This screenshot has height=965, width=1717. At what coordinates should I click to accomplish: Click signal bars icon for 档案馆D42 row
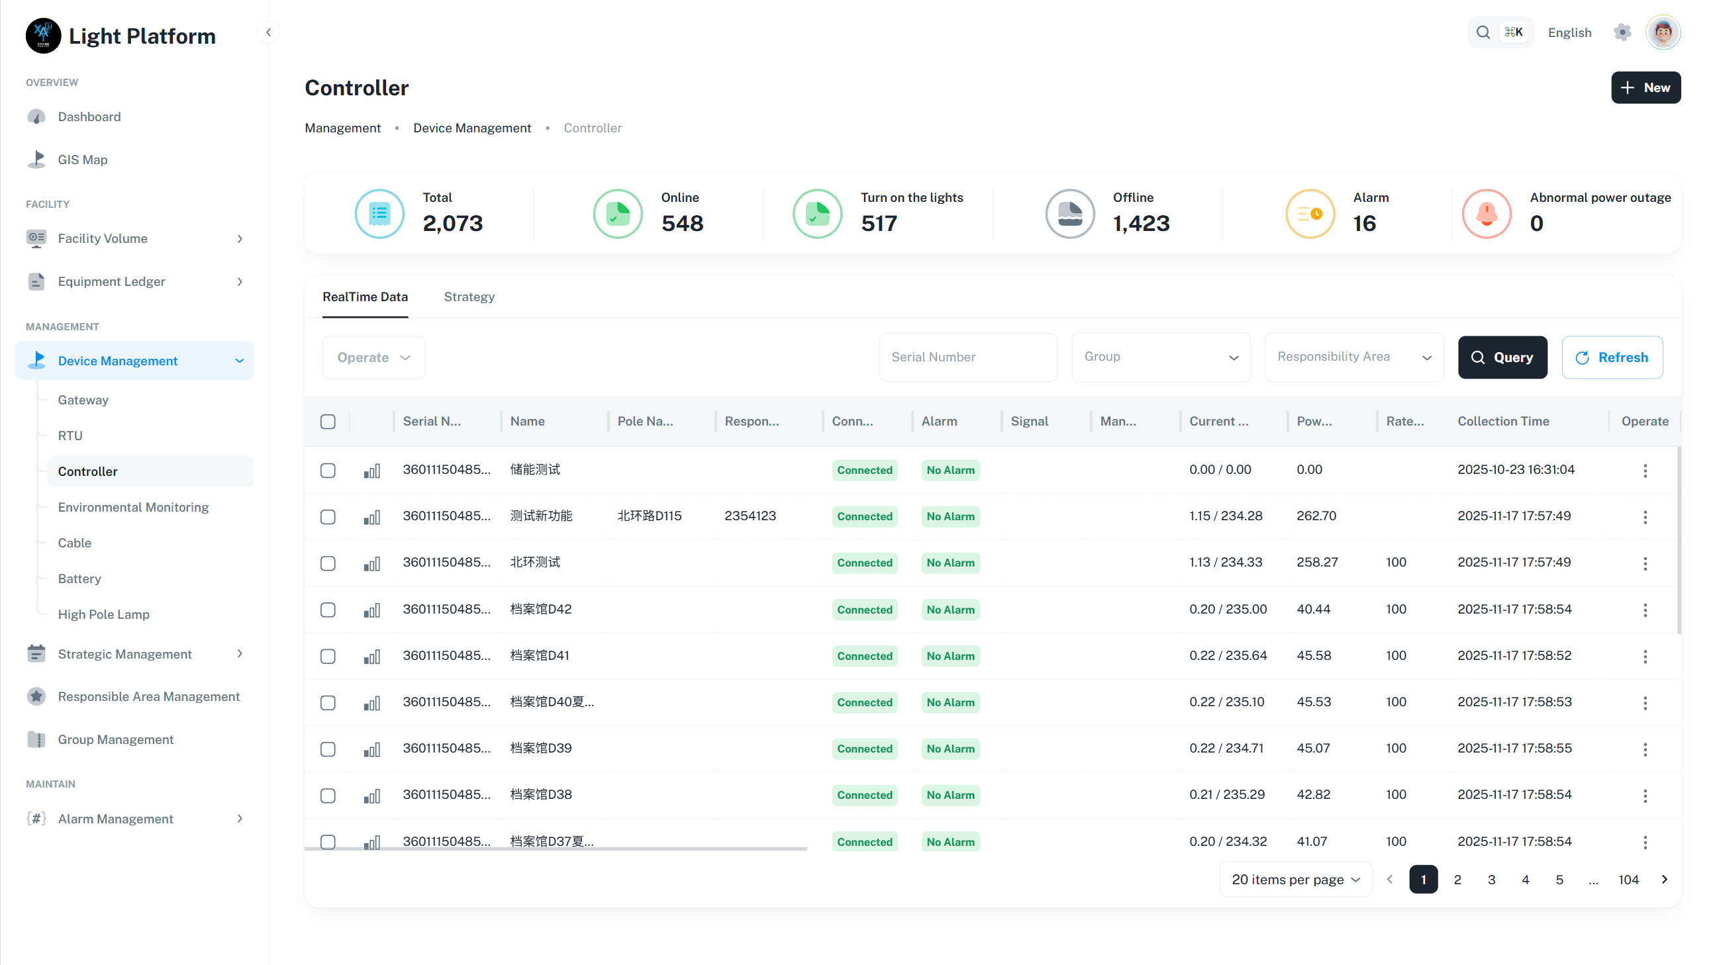pyautogui.click(x=371, y=610)
